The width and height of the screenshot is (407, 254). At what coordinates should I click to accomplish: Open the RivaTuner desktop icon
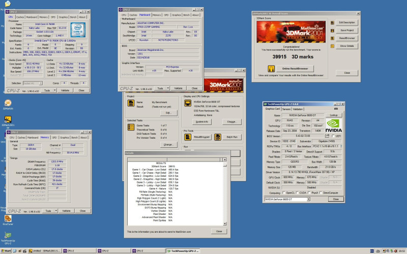[x=8, y=218]
